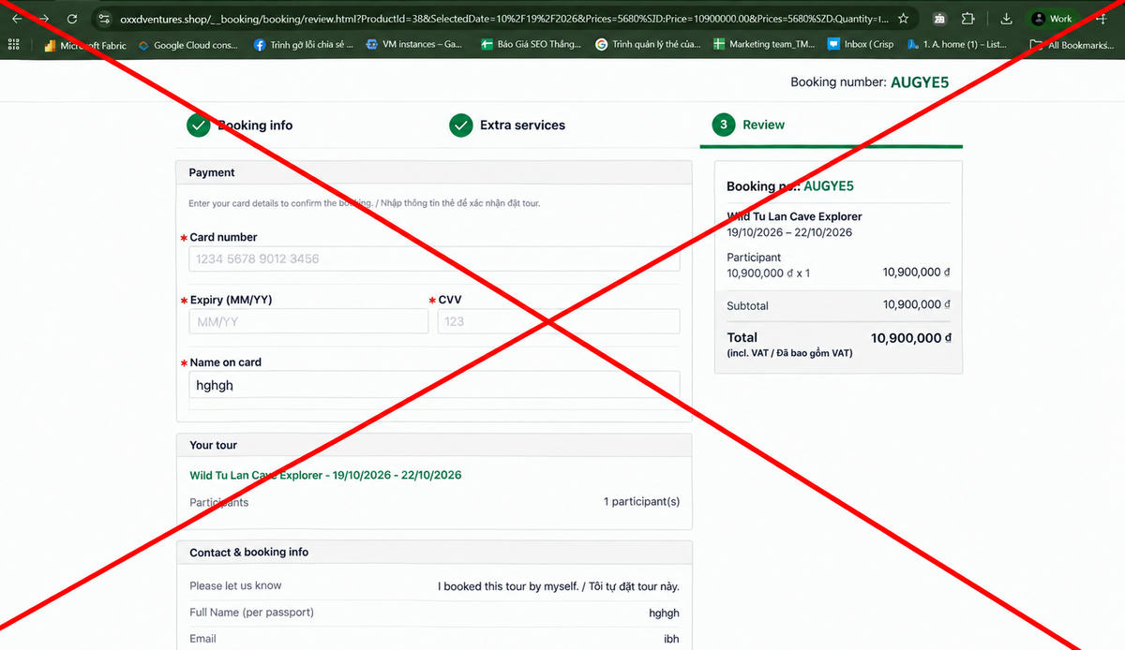This screenshot has height=650, width=1125.
Task: Go to the Booking info step
Action: (240, 126)
